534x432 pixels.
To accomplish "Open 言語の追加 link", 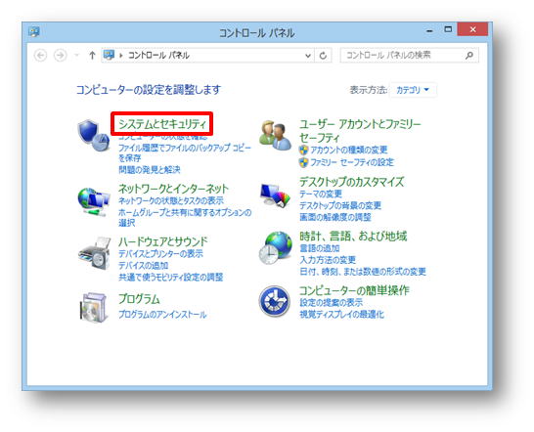I will 320,248.
